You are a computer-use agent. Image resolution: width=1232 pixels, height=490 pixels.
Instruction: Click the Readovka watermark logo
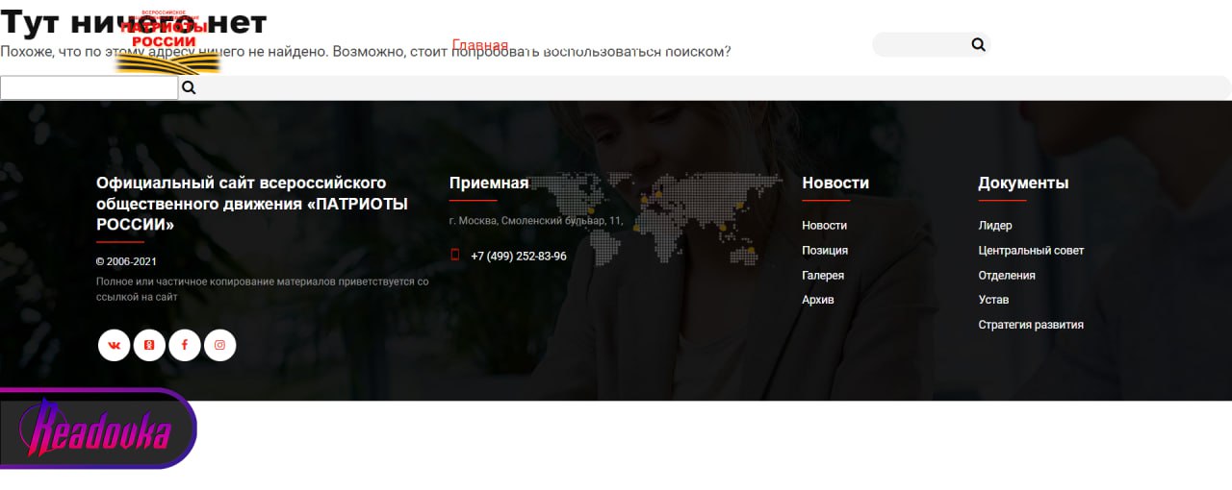(96, 429)
